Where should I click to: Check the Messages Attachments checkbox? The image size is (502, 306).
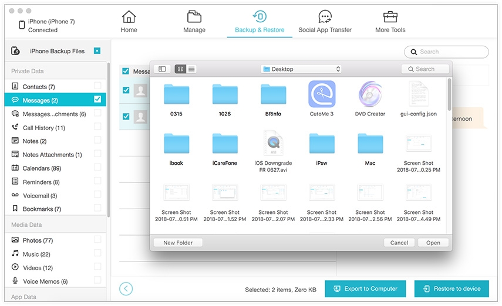(97, 113)
